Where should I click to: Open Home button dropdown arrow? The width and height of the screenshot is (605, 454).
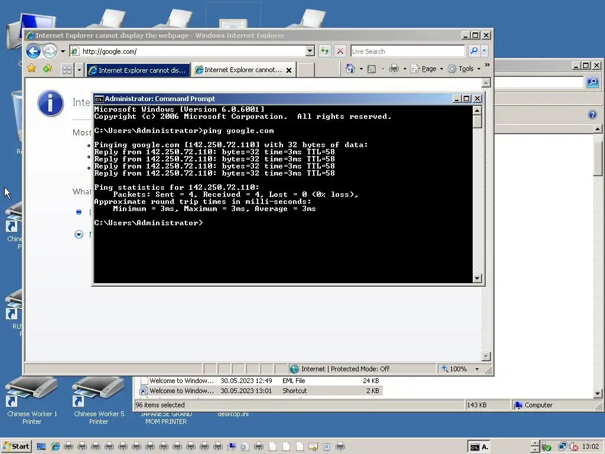pyautogui.click(x=361, y=69)
